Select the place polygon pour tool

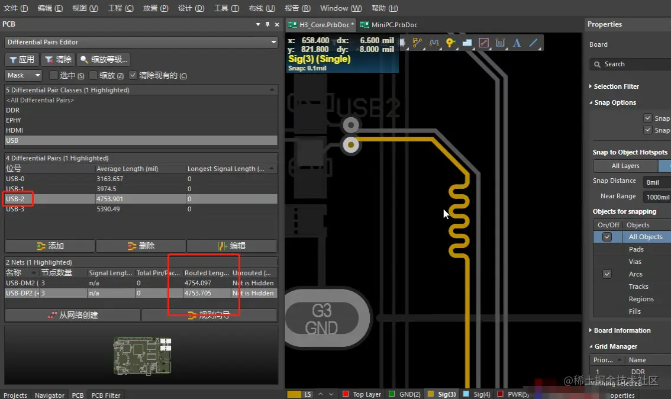(467, 43)
